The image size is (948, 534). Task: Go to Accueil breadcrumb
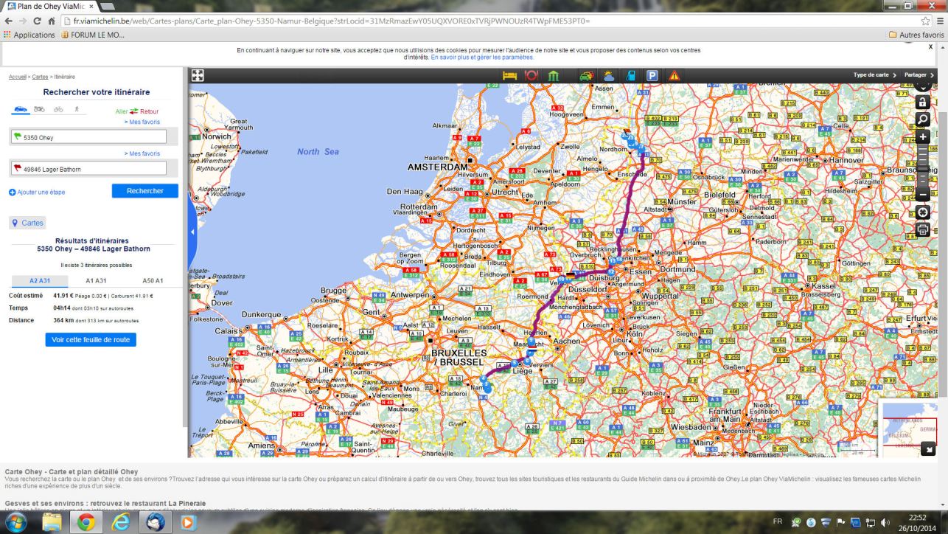18,77
